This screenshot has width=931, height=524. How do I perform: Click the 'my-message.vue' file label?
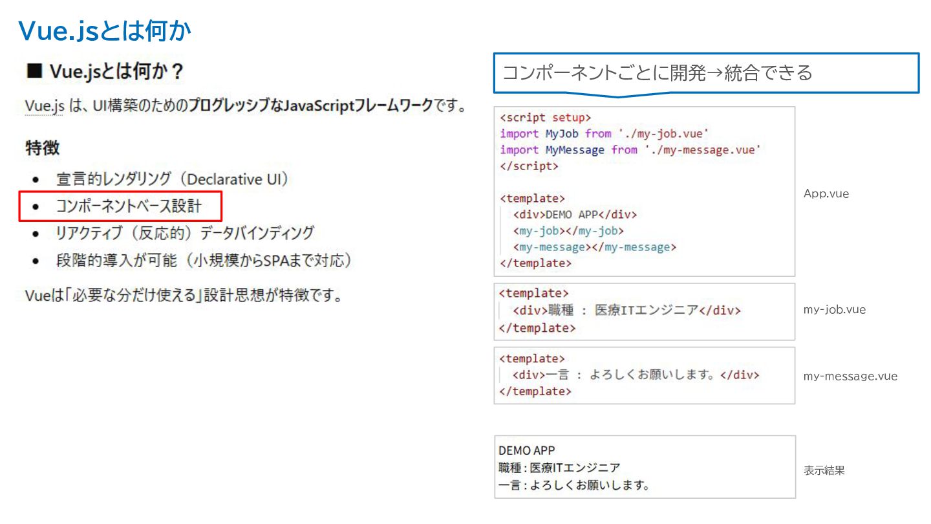[x=850, y=377]
